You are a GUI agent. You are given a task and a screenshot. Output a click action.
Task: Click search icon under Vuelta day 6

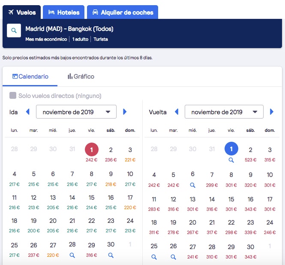pyautogui.click(x=193, y=185)
